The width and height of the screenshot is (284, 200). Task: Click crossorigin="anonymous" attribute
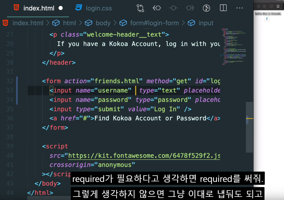tap(92, 165)
